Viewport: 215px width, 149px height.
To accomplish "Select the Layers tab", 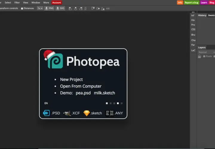I will click(x=202, y=47).
